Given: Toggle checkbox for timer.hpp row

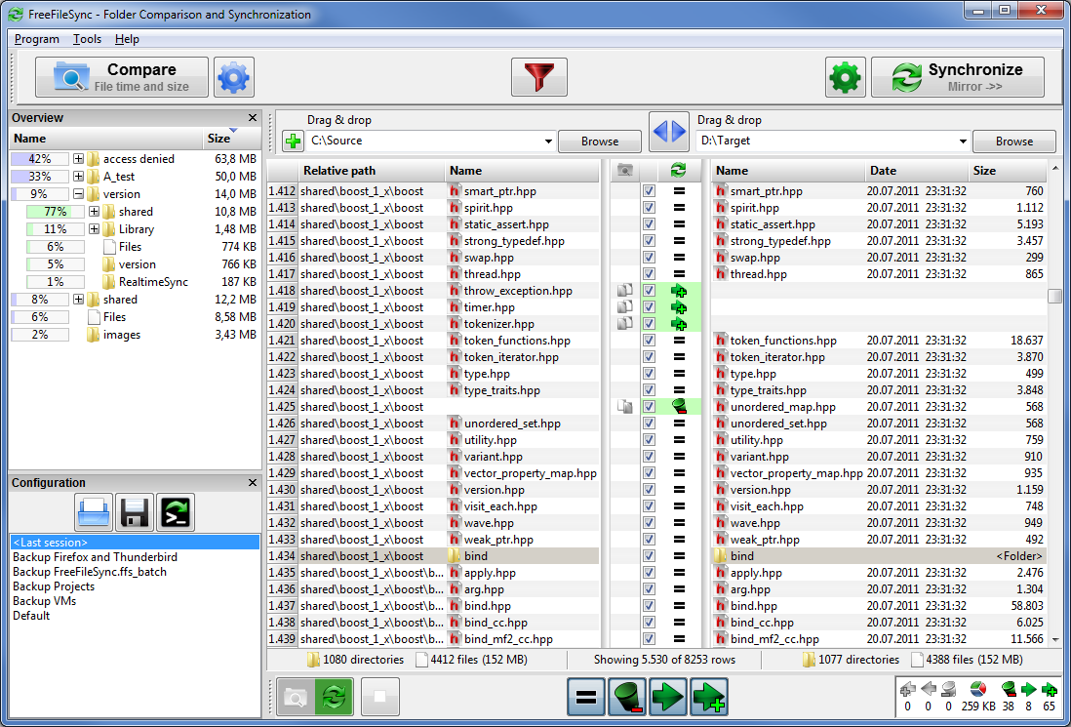Looking at the screenshot, I should pos(649,307).
